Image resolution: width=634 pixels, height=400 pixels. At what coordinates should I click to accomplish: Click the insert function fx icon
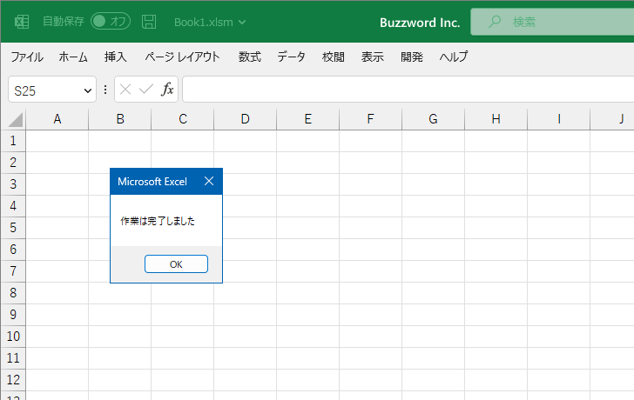click(x=167, y=90)
